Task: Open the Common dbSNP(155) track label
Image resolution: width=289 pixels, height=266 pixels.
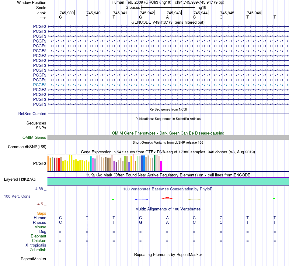Action: (x=27, y=147)
